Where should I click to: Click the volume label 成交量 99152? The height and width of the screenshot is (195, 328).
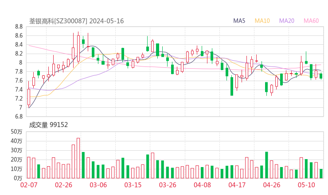pyautogui.click(x=48, y=125)
